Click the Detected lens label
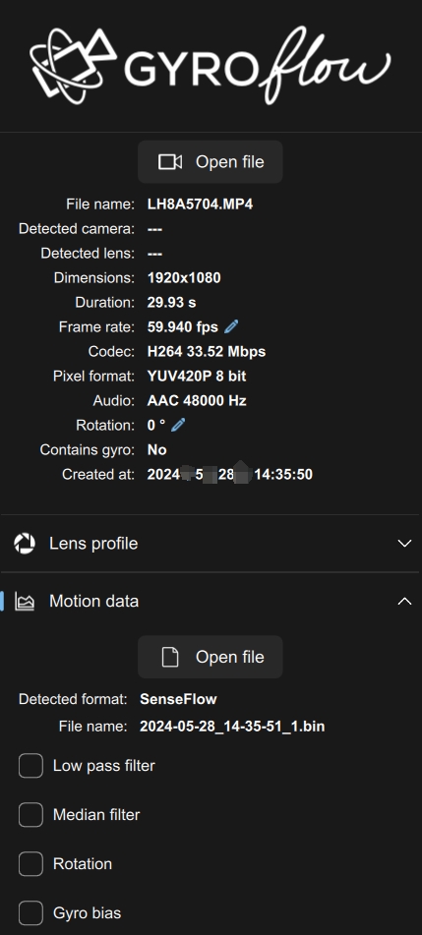 (88, 254)
